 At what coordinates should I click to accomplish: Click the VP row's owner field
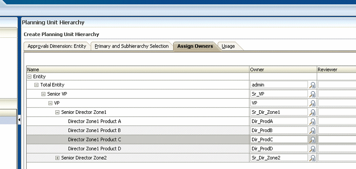(279, 103)
